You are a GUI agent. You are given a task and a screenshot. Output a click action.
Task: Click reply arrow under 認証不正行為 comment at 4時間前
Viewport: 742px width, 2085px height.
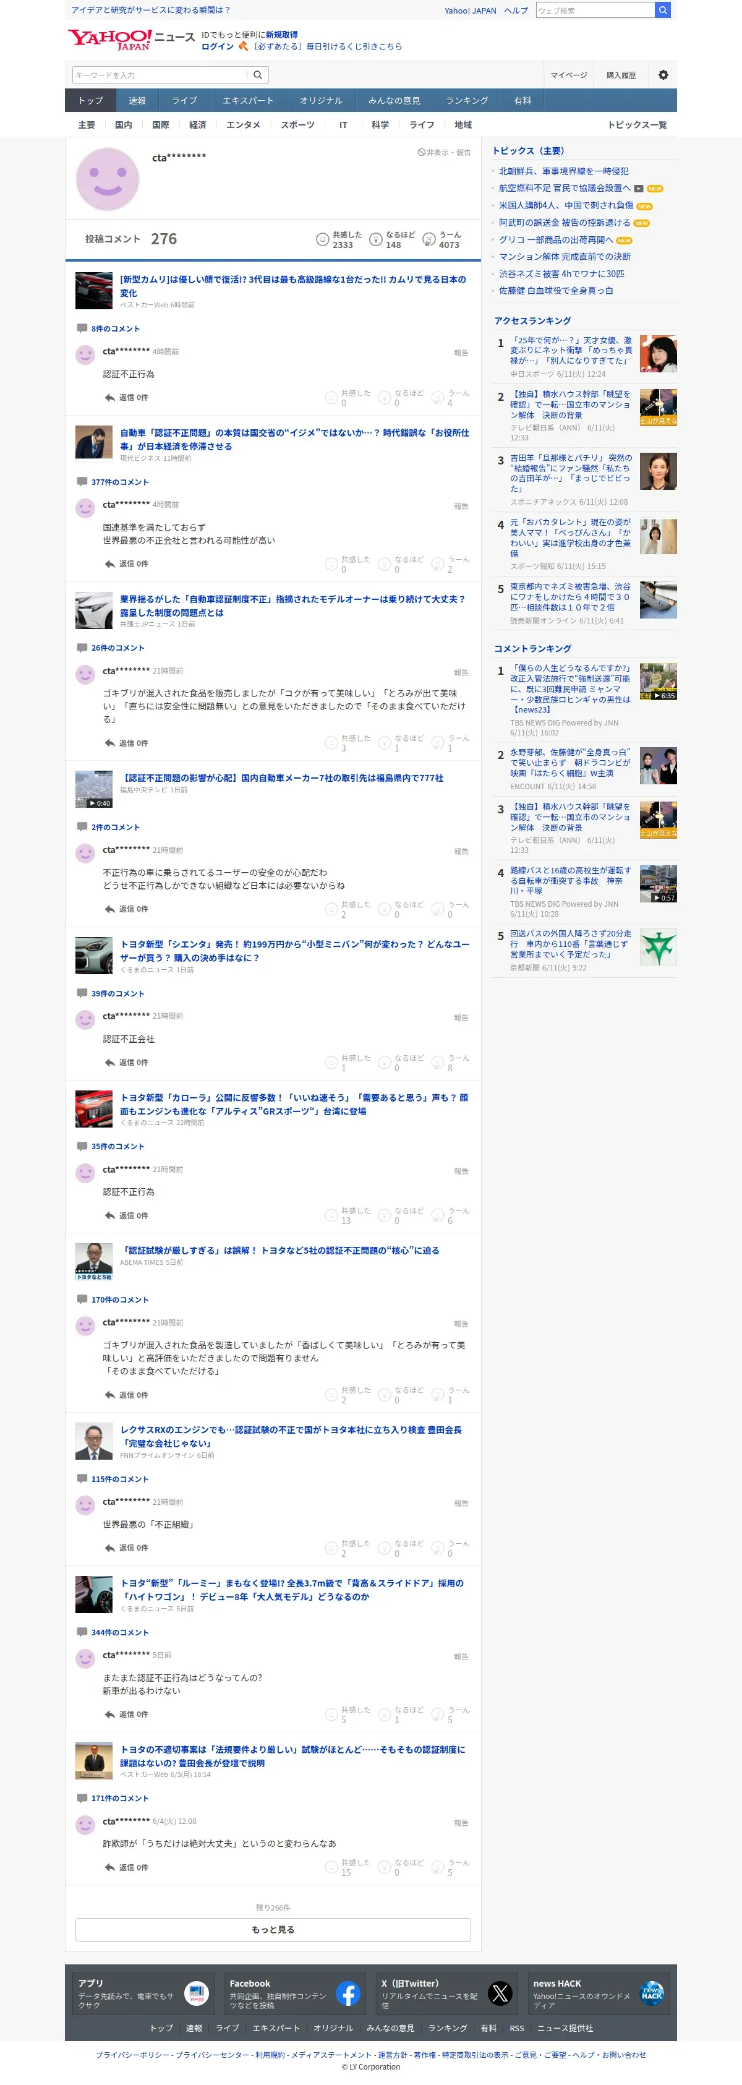pyautogui.click(x=109, y=398)
